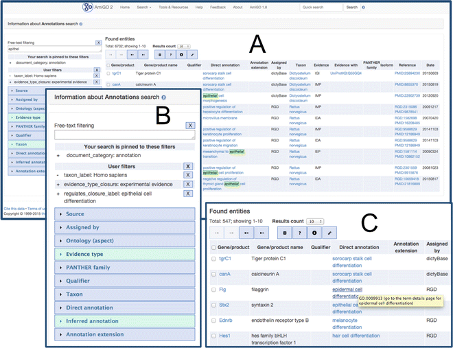Viewport: 453px width, 348px height.
Task: Remove regulates_closure_label filter with its X button
Action: [188, 194]
